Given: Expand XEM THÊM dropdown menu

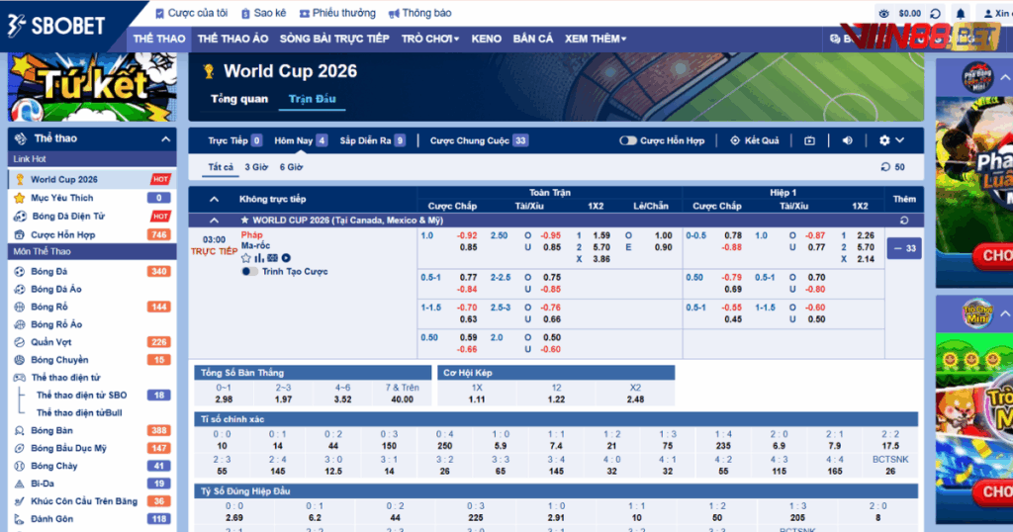Looking at the screenshot, I should pos(596,39).
